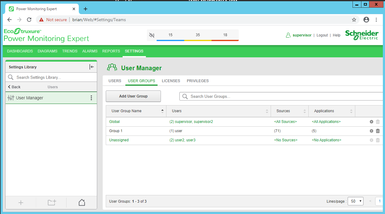The image size is (385, 214).
Task: Open the REPORTS menu
Action: coord(111,51)
